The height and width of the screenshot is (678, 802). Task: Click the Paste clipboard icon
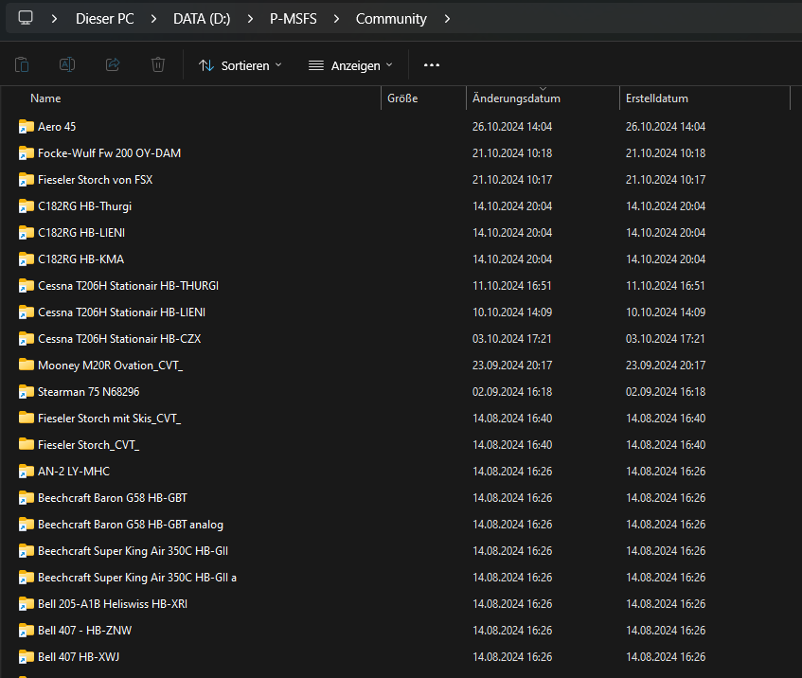[22, 65]
